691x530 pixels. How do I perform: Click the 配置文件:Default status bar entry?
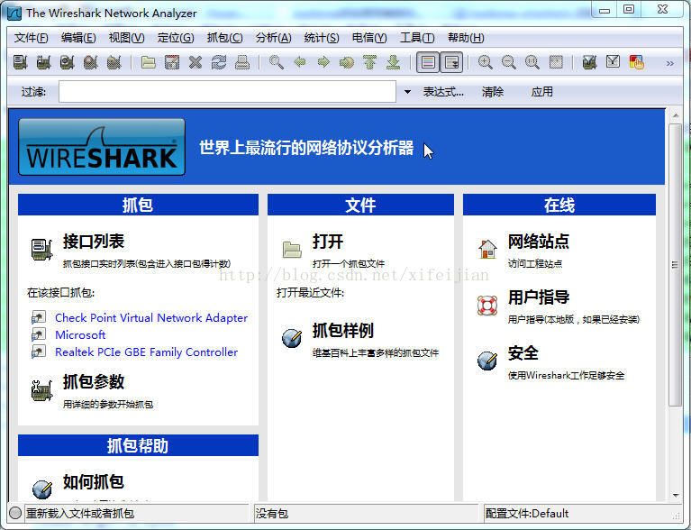click(527, 513)
